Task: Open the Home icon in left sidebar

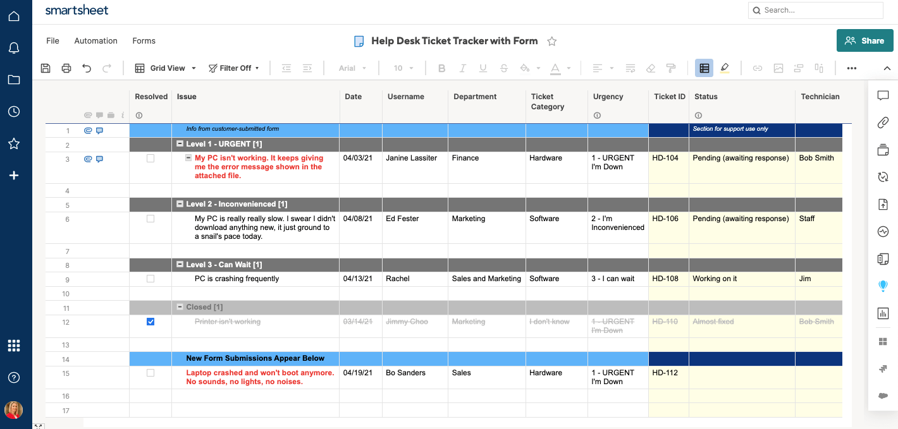Action: click(14, 16)
